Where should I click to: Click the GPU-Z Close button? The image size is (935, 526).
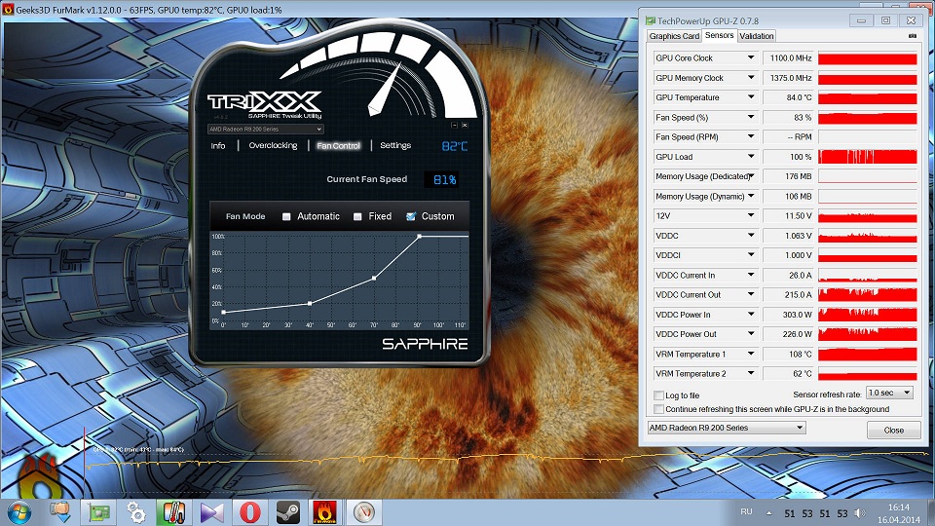(x=894, y=430)
